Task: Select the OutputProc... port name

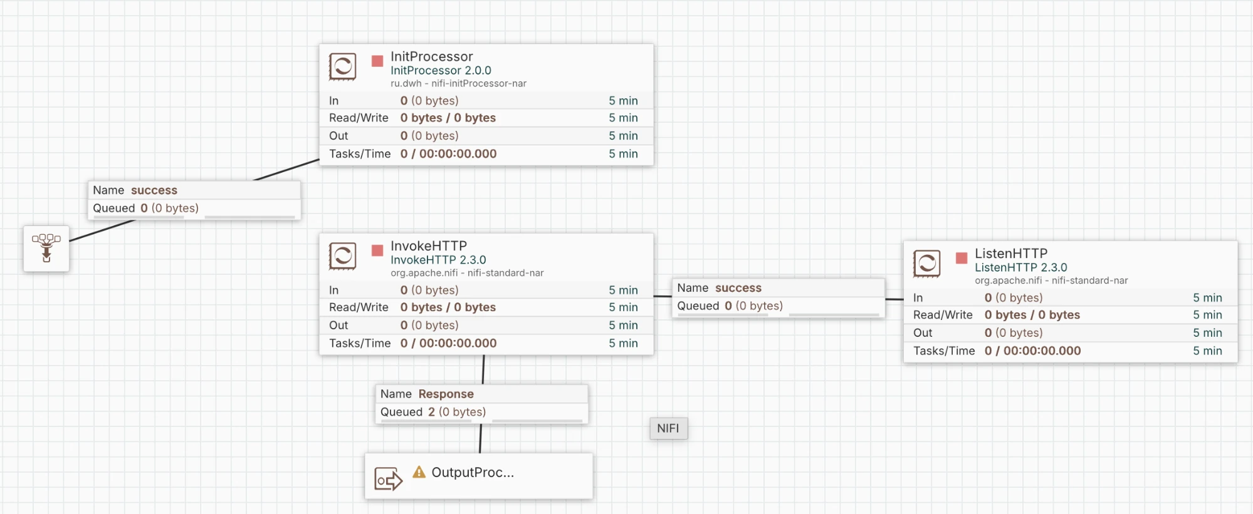Action: (x=473, y=473)
